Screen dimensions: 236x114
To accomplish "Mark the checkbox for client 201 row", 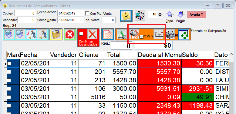I will tap(9, 72).
